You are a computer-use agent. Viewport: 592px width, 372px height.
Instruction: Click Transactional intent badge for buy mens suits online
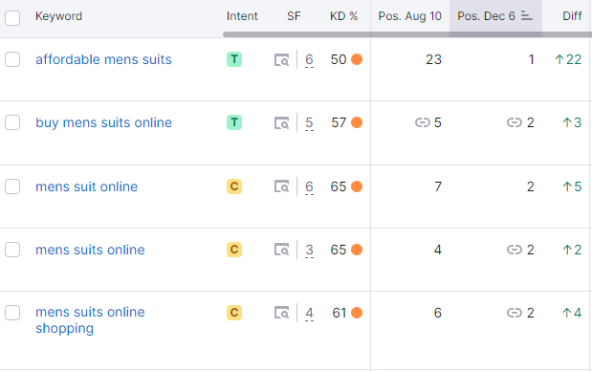234,122
